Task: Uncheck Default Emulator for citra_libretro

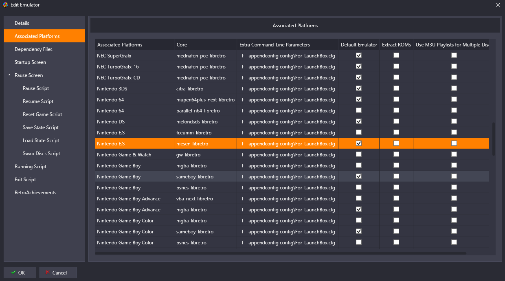Action: 358,88
